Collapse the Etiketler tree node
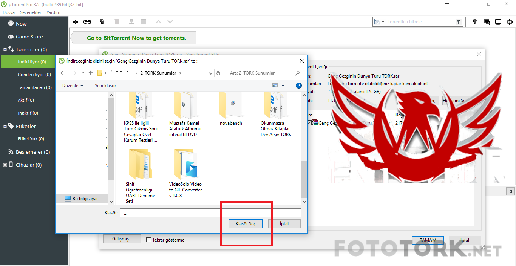 coord(5,126)
